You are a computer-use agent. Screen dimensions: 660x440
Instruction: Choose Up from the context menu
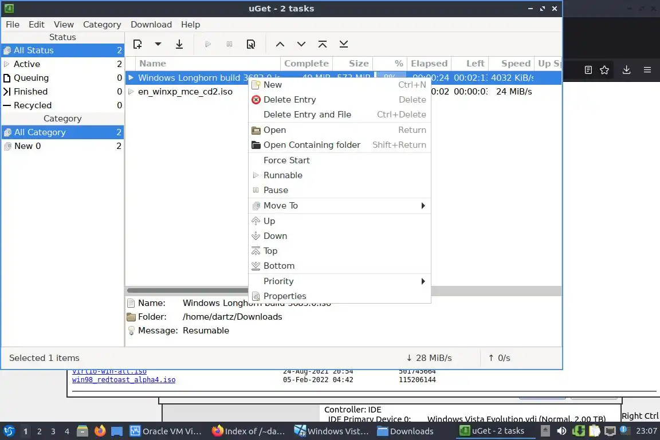click(340, 221)
